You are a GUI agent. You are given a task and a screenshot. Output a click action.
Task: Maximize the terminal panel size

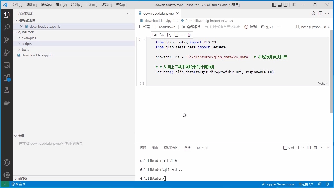(x=322, y=148)
